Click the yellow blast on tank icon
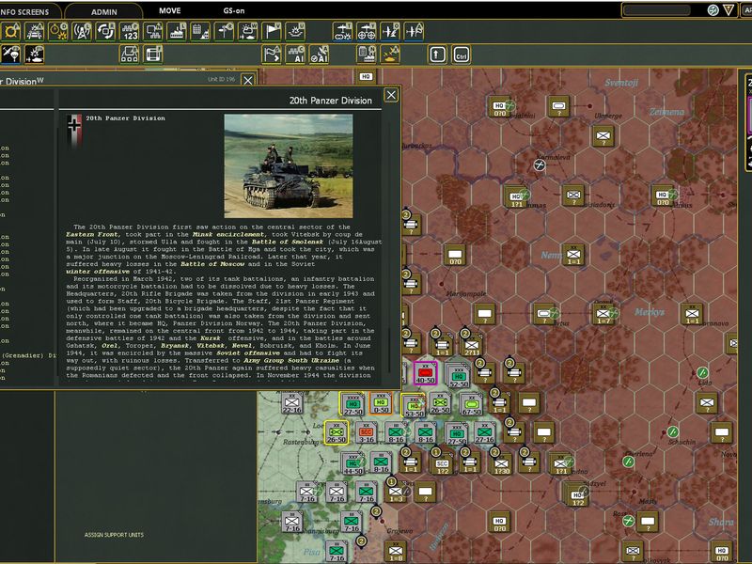Screen dimensions: 752x564 pyautogui.click(x=390, y=55)
